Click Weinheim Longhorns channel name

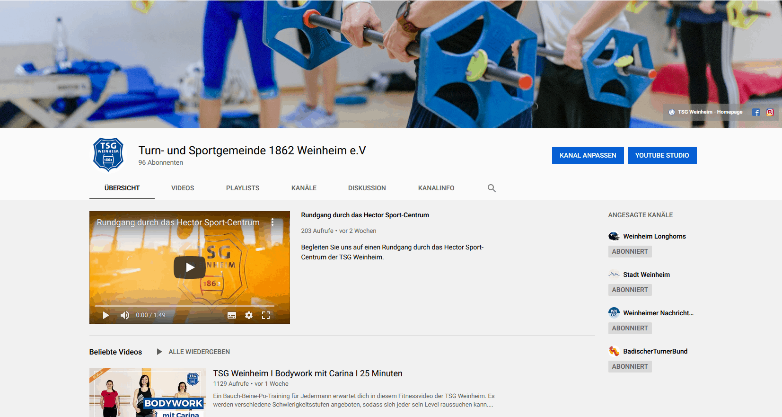tap(655, 236)
